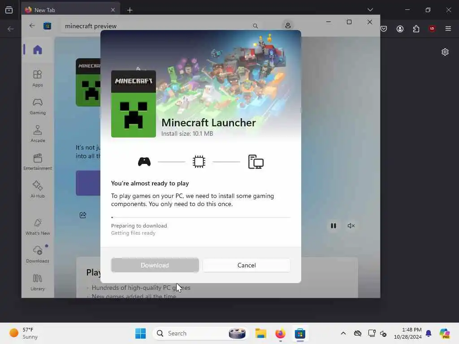459x344 pixels.
Task: Click the Microsoft Store logo icon
Action: [47, 26]
